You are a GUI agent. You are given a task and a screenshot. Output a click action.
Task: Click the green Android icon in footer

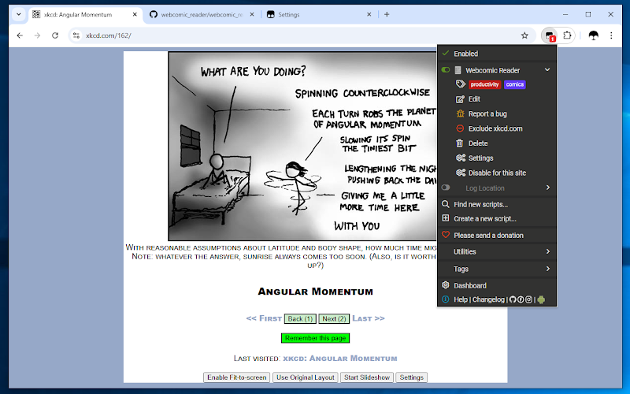(541, 299)
